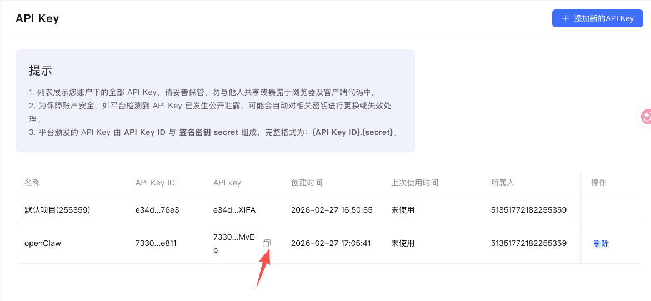The height and width of the screenshot is (301, 651).
Task: Click owner ID in openClaw row
Action: [529, 243]
